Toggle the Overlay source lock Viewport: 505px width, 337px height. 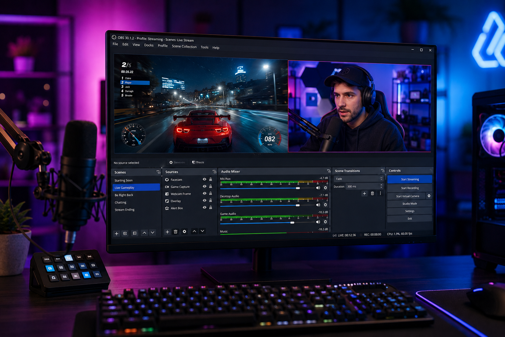pyautogui.click(x=211, y=200)
